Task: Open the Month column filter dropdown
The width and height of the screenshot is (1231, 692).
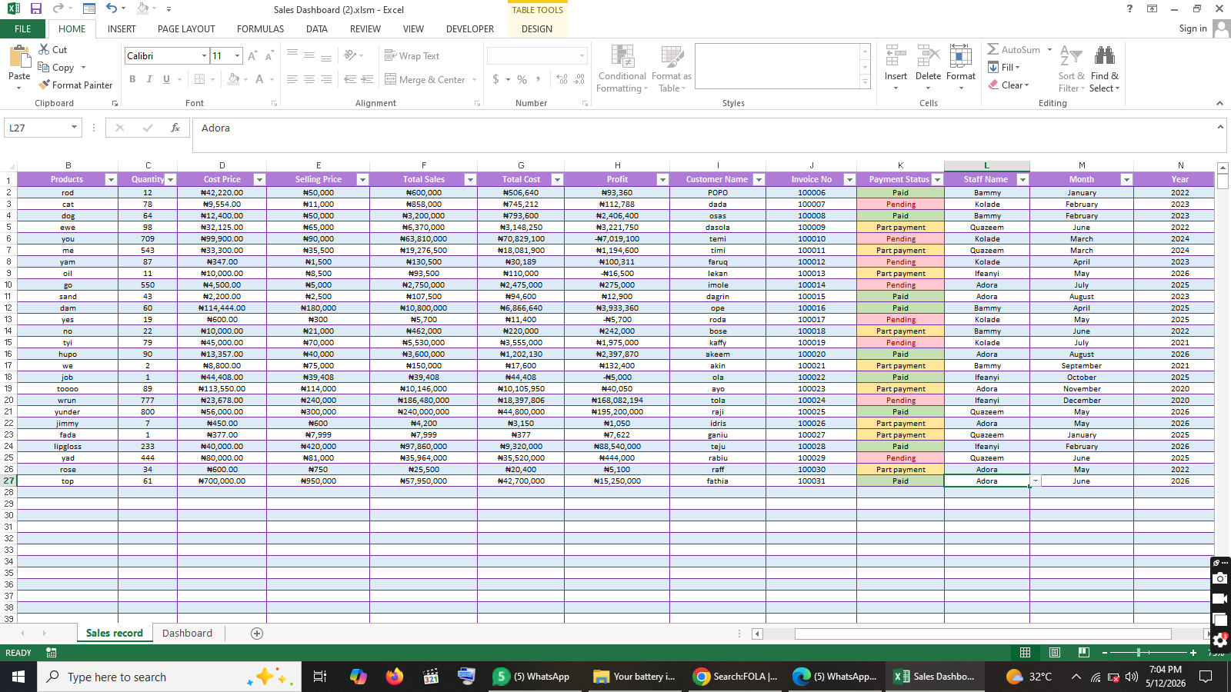Action: point(1126,179)
